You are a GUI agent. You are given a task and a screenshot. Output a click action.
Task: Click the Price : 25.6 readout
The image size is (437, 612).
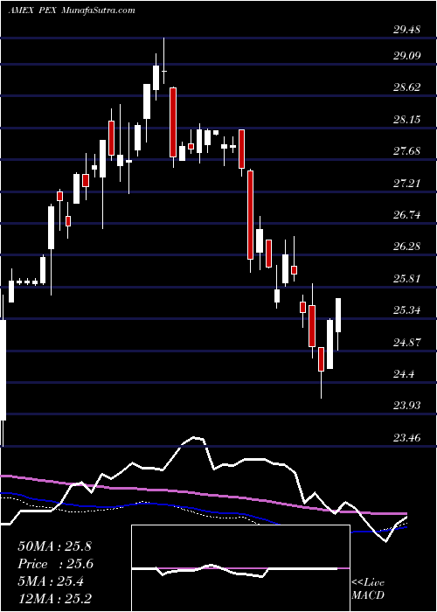coord(56,564)
